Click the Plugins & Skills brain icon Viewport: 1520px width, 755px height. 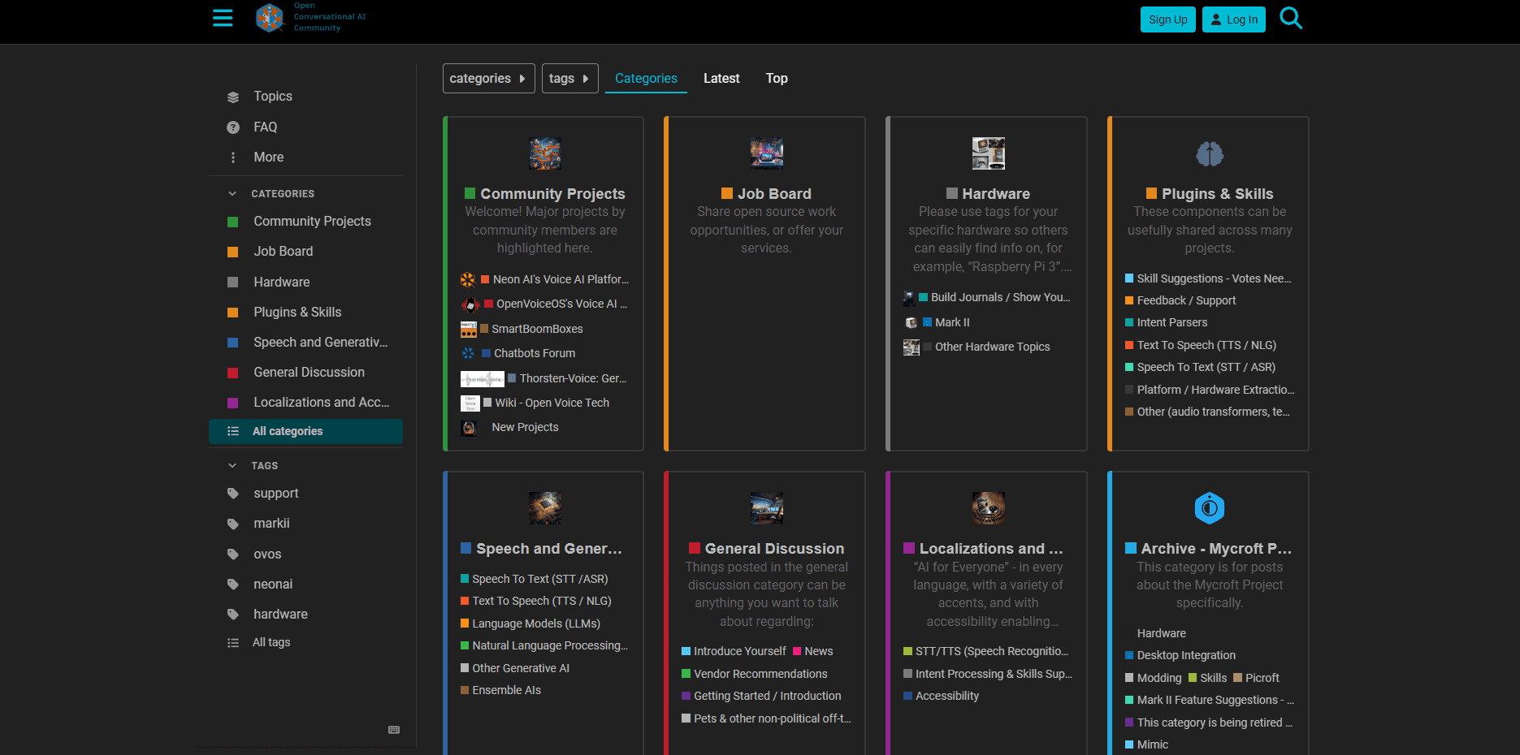click(1210, 153)
